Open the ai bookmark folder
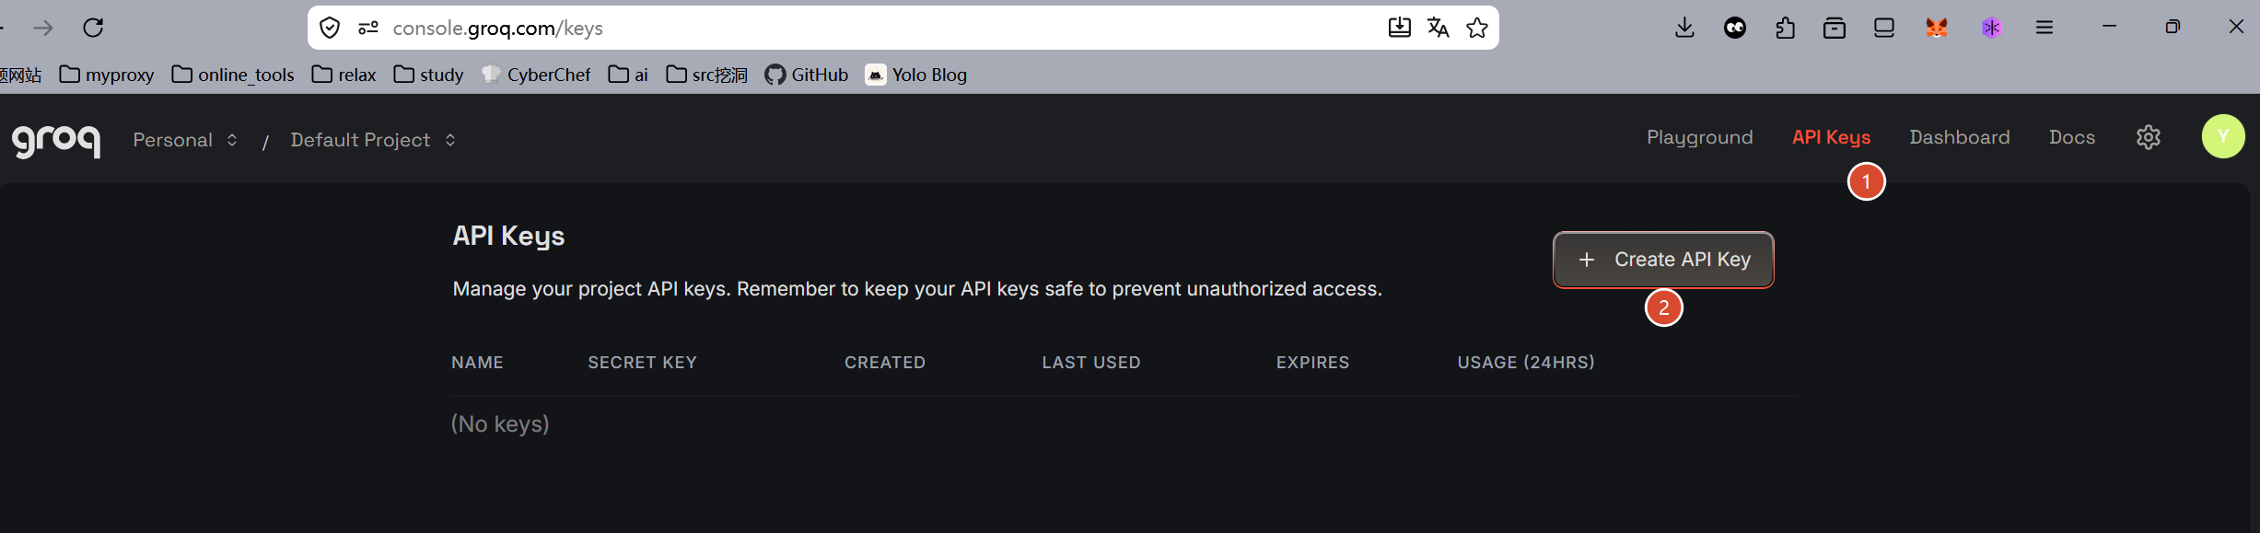 (628, 75)
